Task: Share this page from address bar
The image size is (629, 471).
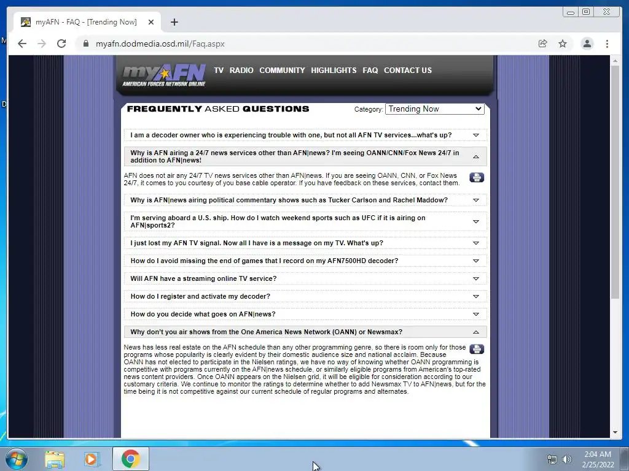Action: 543,44
